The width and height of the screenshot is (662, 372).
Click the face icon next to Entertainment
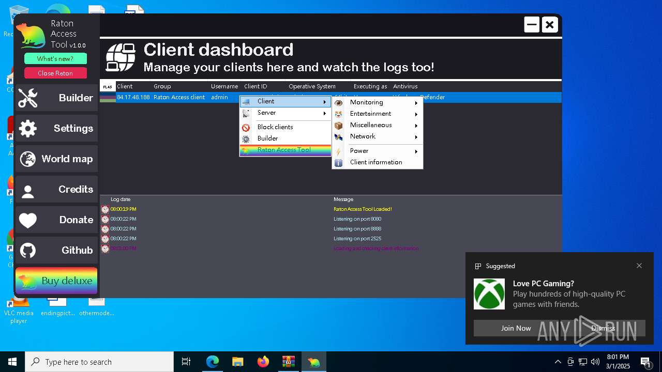tap(339, 114)
